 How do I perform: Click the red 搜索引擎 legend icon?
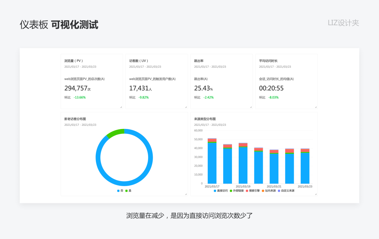click(247, 190)
